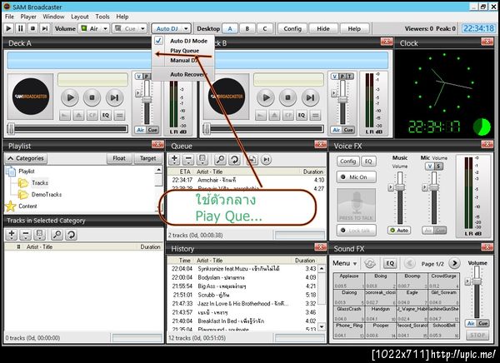
Task: Go to next Sound FX page
Action: coord(454,263)
